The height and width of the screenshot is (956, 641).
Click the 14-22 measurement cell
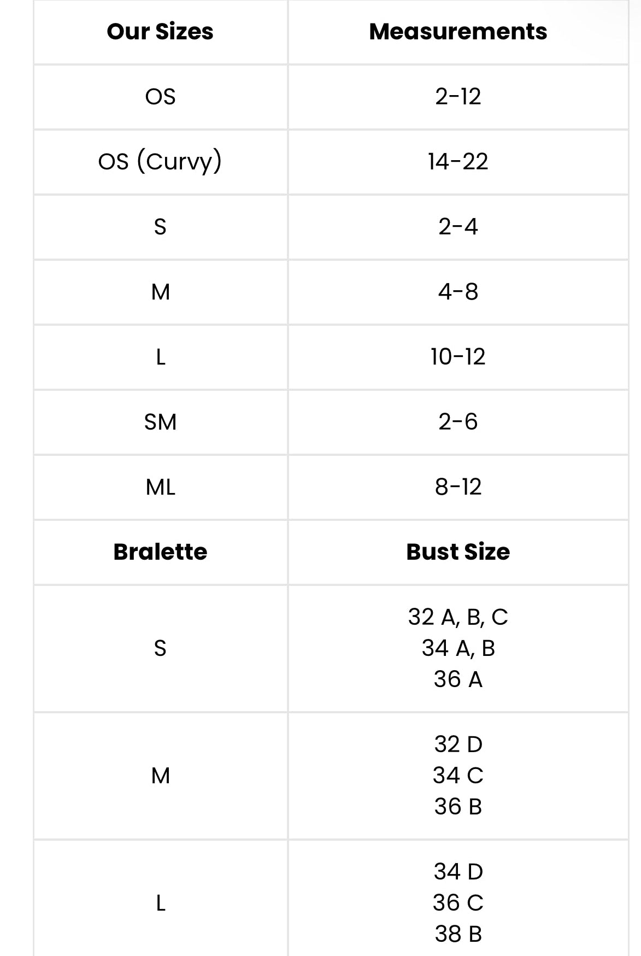pyautogui.click(x=458, y=162)
